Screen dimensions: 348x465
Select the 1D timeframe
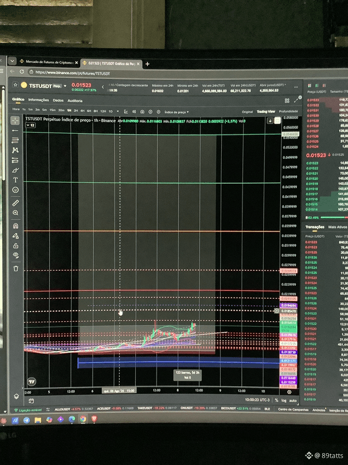111,111
